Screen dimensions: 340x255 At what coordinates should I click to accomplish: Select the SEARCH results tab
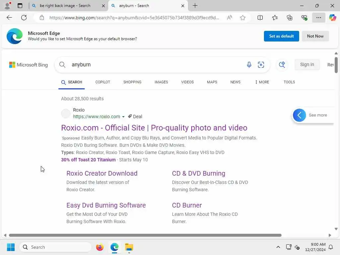point(72,82)
